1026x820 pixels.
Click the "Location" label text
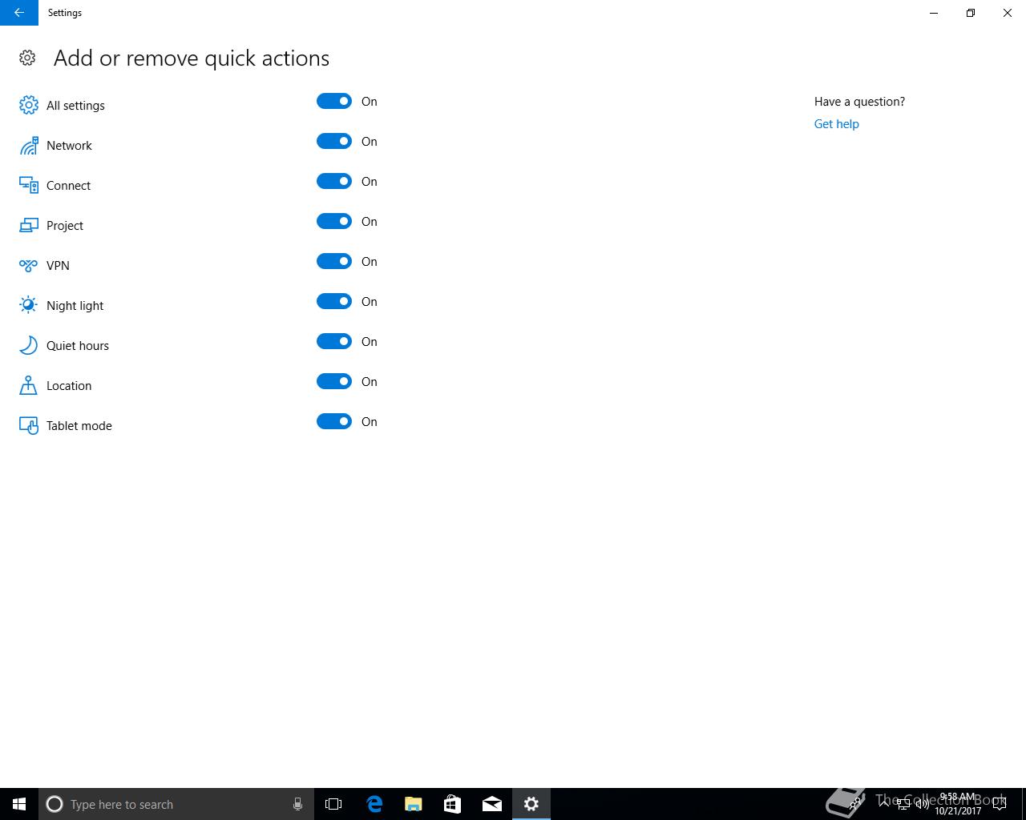pos(69,386)
